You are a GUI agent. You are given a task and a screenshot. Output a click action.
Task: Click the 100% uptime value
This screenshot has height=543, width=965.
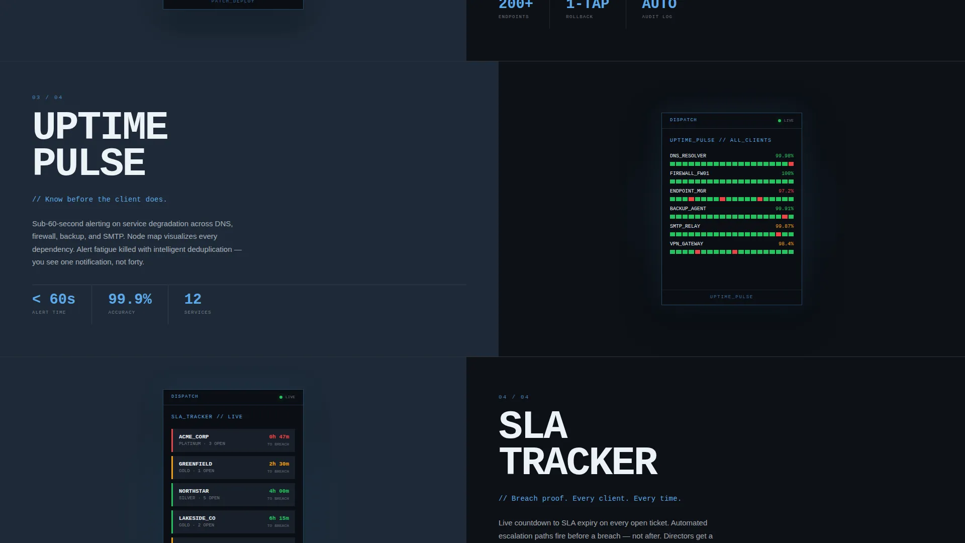coord(788,173)
